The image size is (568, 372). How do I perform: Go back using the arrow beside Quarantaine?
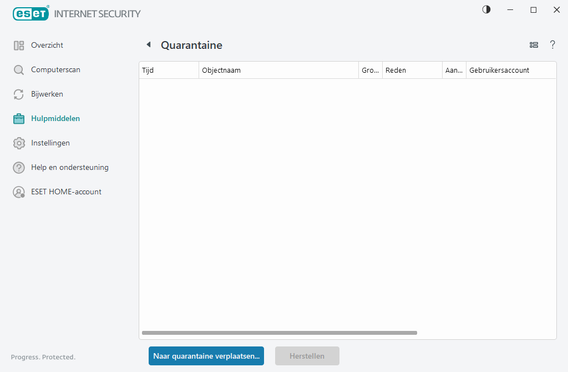point(148,43)
